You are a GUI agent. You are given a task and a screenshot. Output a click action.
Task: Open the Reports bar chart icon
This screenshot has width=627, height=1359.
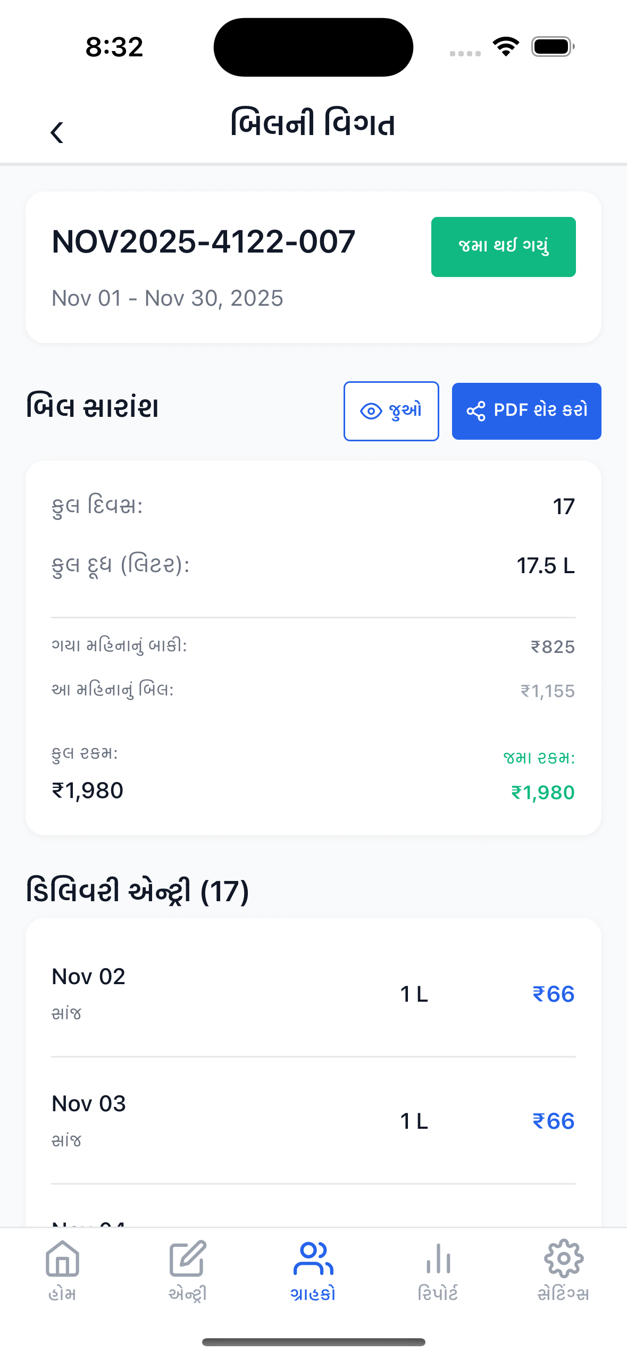438,1259
